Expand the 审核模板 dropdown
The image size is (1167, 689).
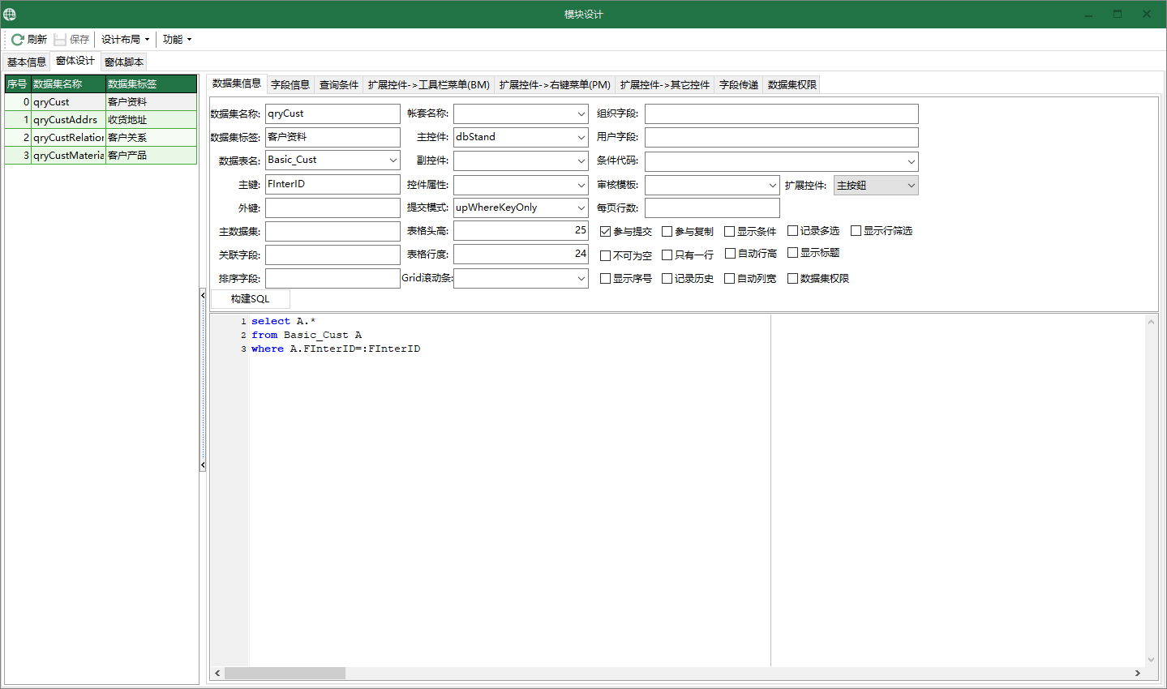pos(773,186)
